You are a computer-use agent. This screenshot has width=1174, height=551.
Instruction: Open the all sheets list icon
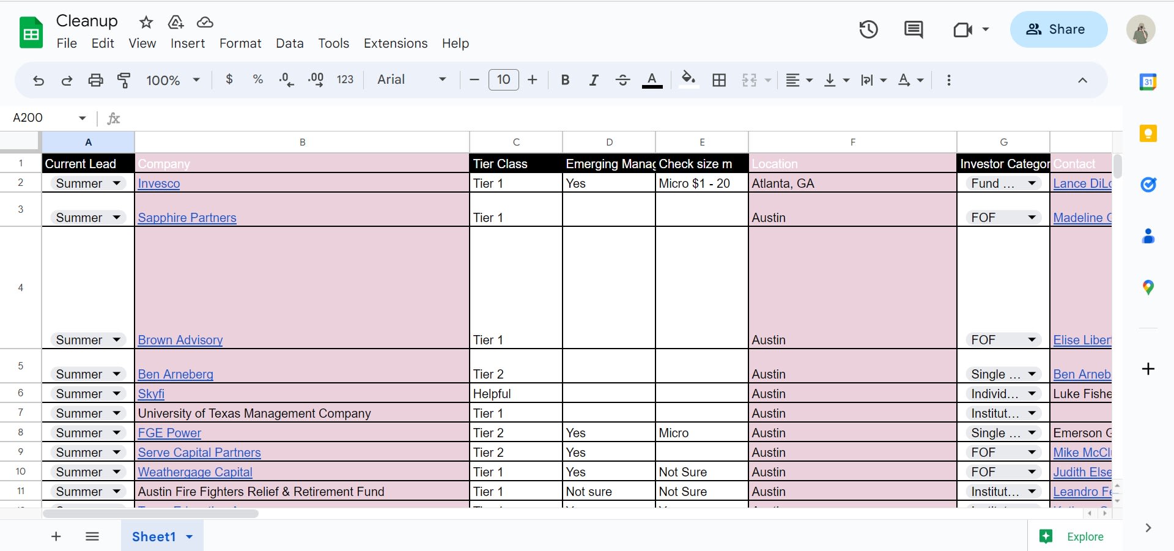click(x=92, y=536)
